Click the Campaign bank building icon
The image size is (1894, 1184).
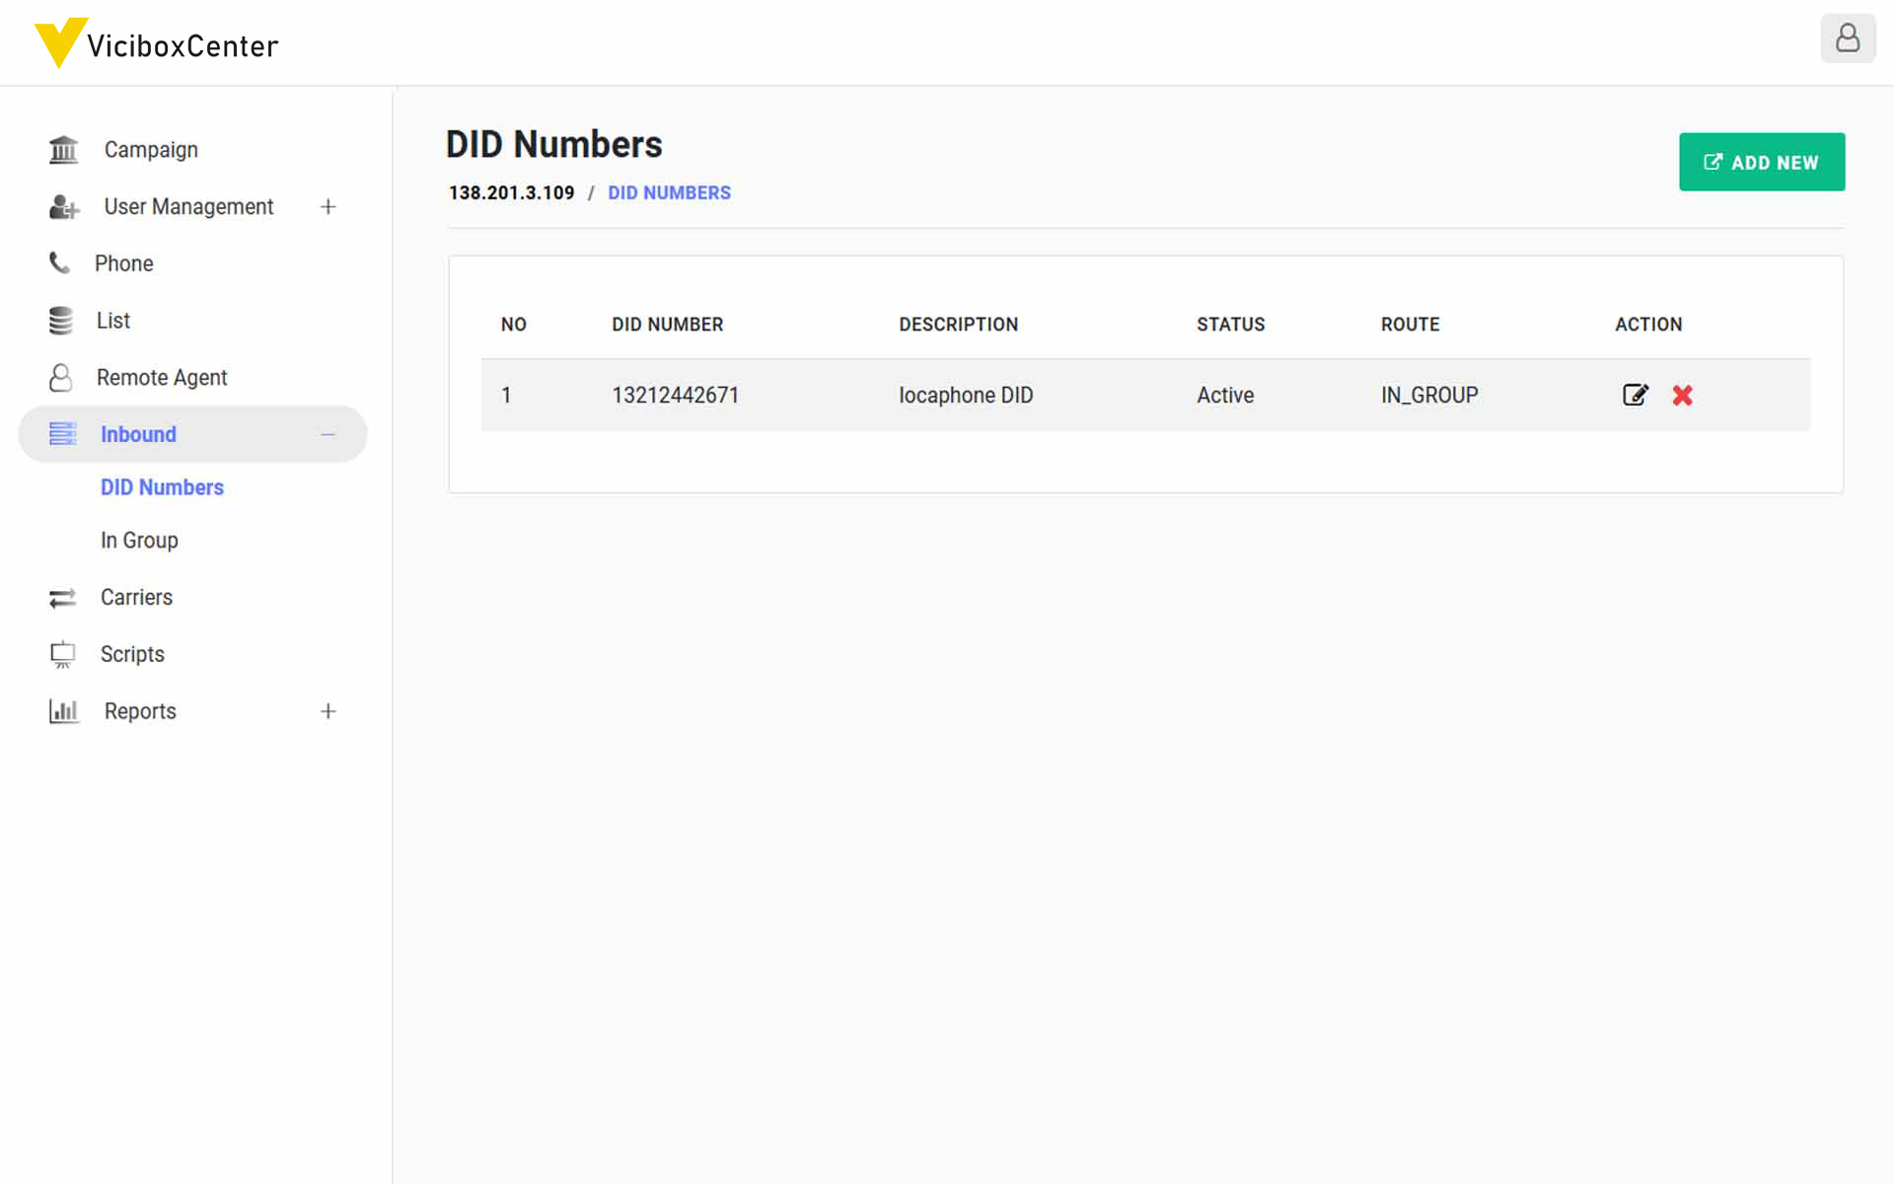63,150
